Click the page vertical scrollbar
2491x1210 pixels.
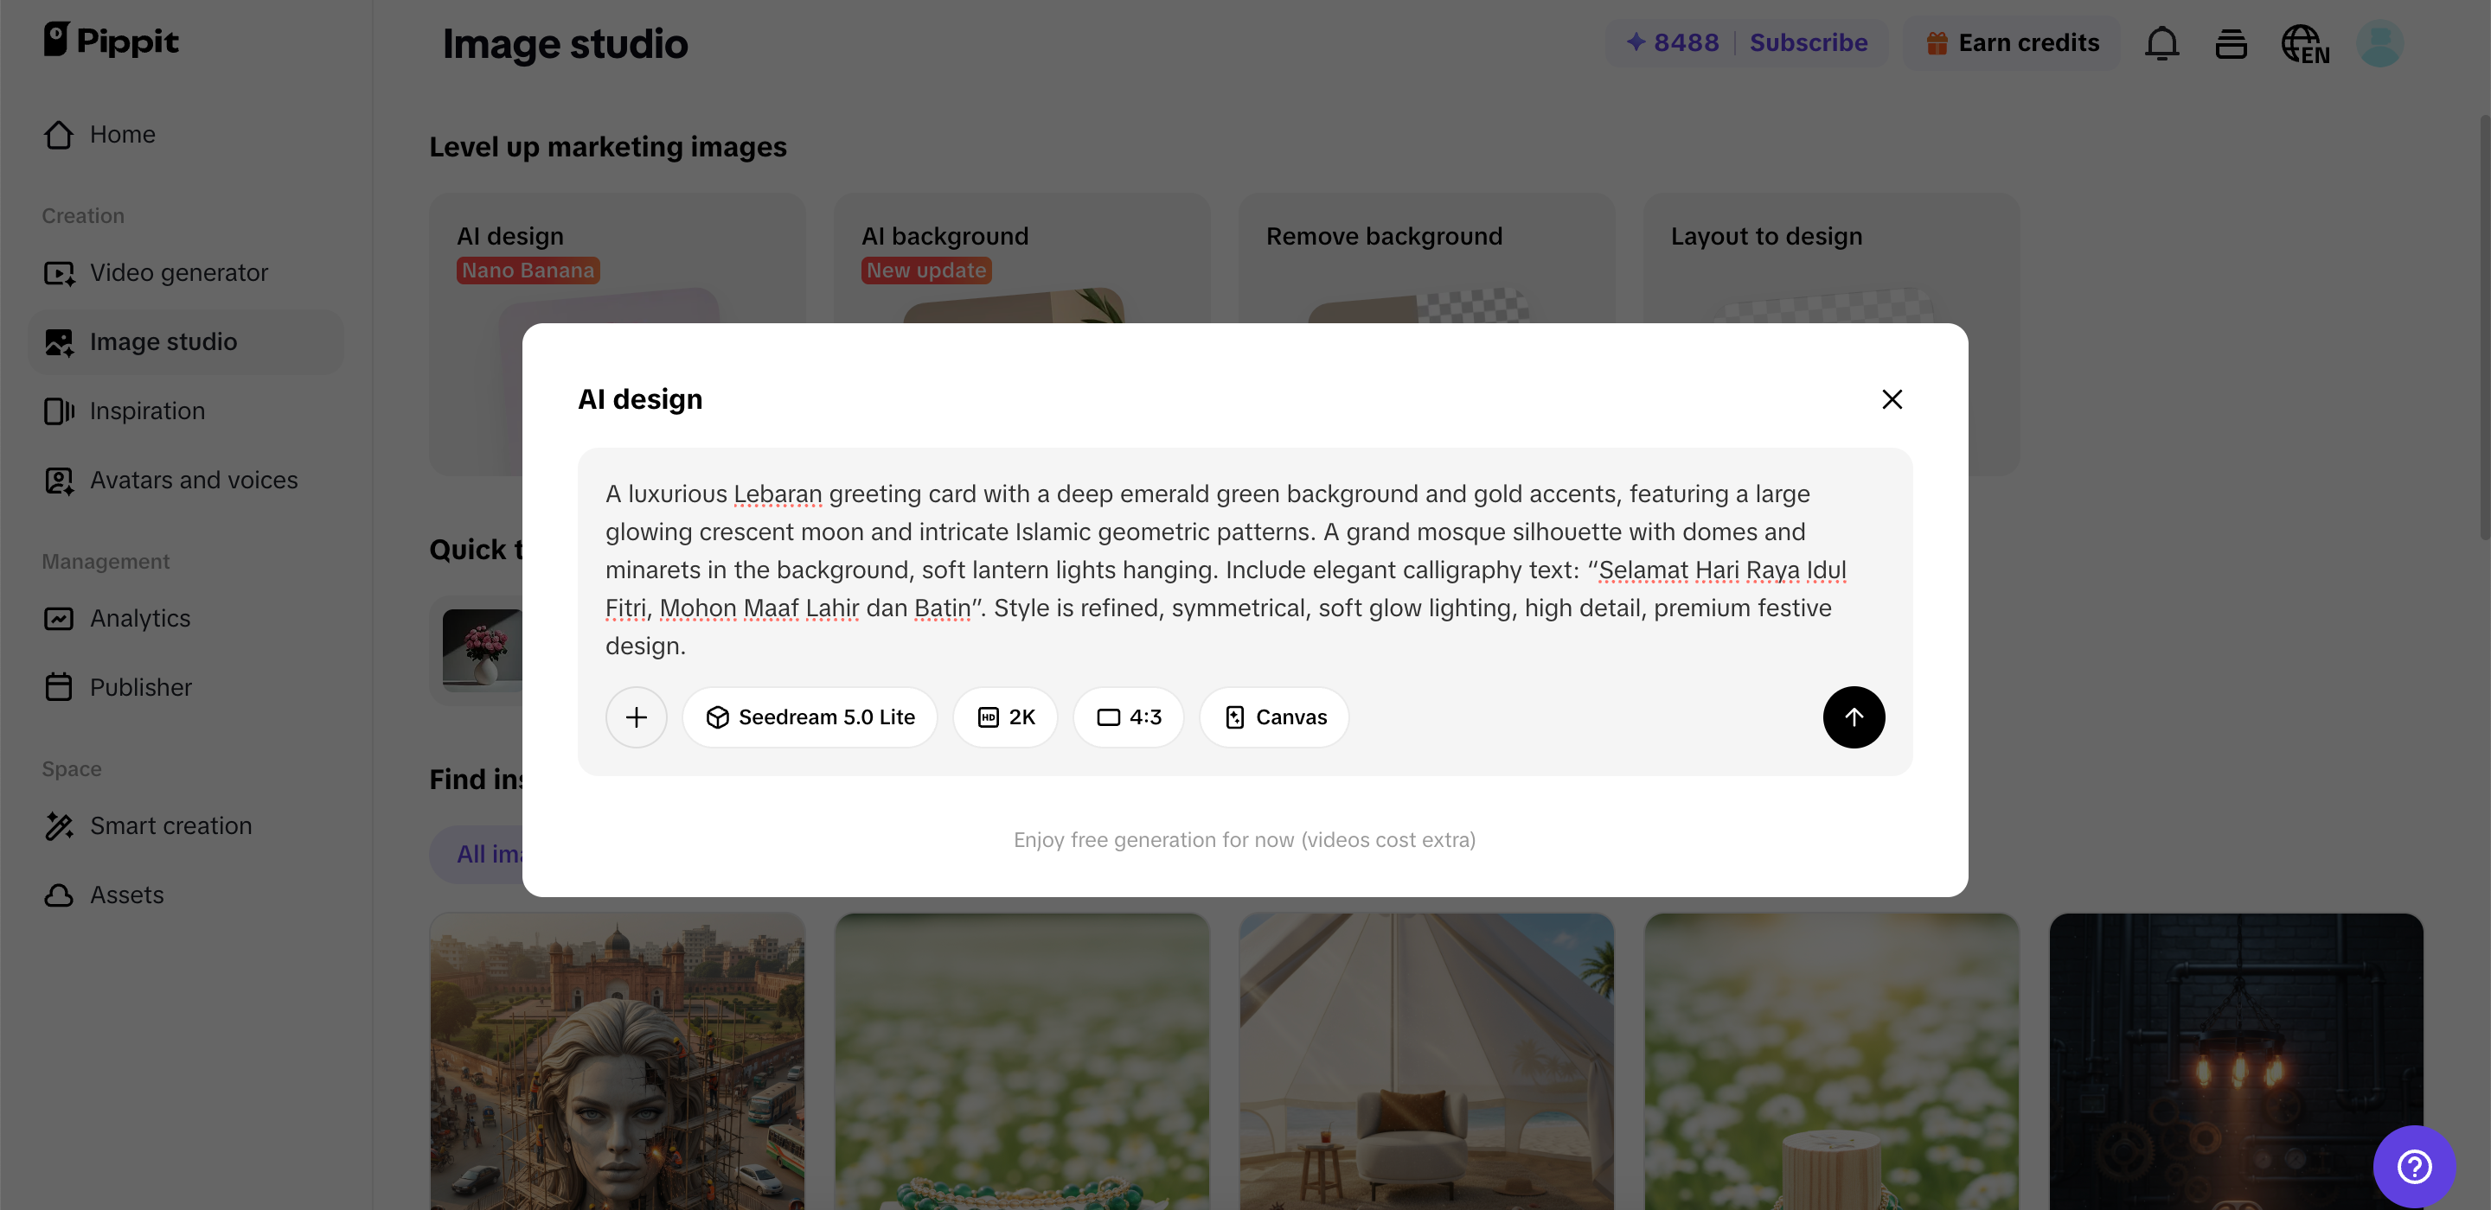click(x=2482, y=328)
